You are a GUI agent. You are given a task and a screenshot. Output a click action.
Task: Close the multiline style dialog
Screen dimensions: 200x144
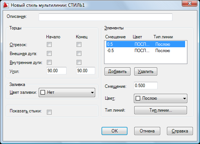[190, 3]
